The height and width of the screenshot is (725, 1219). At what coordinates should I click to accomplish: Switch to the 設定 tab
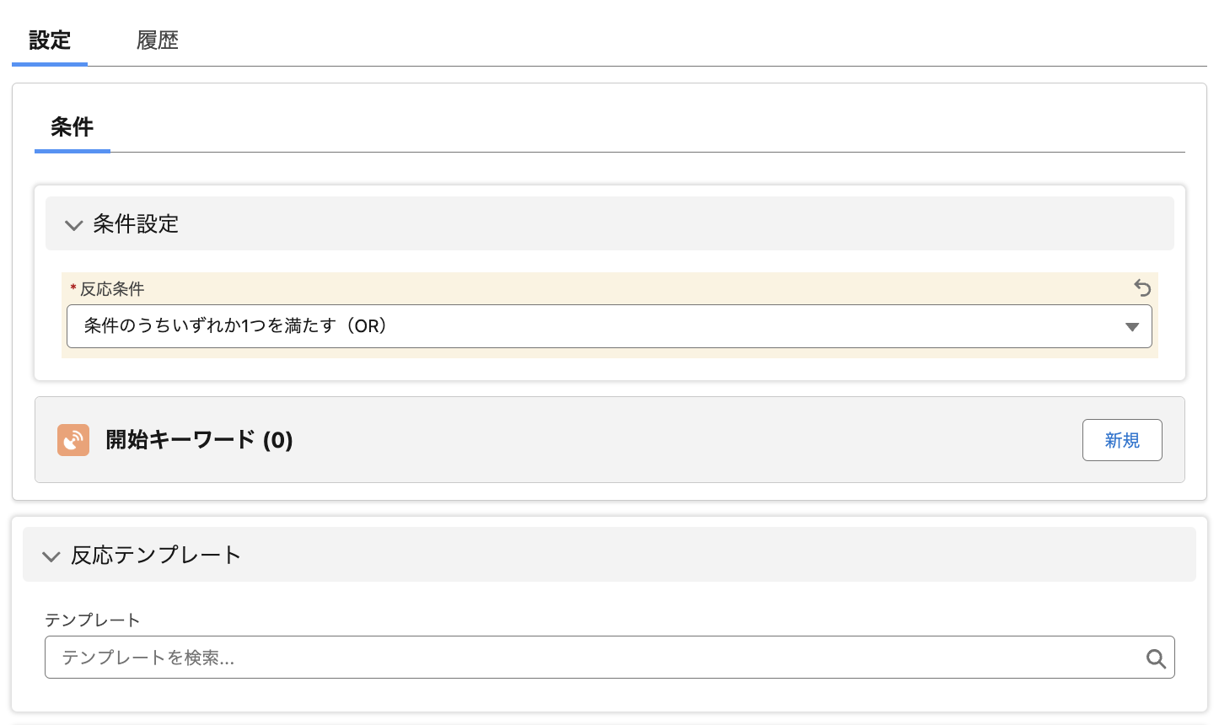50,40
